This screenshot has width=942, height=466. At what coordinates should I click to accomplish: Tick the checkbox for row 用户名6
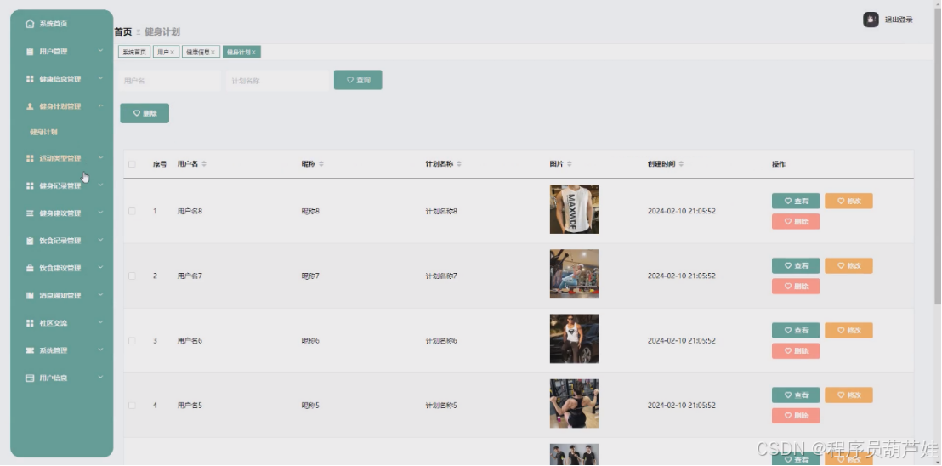tap(132, 340)
